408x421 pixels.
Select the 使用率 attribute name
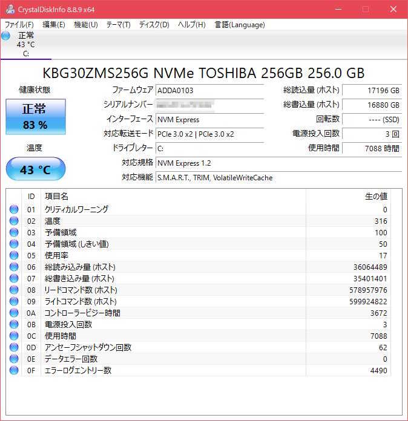[56, 256]
